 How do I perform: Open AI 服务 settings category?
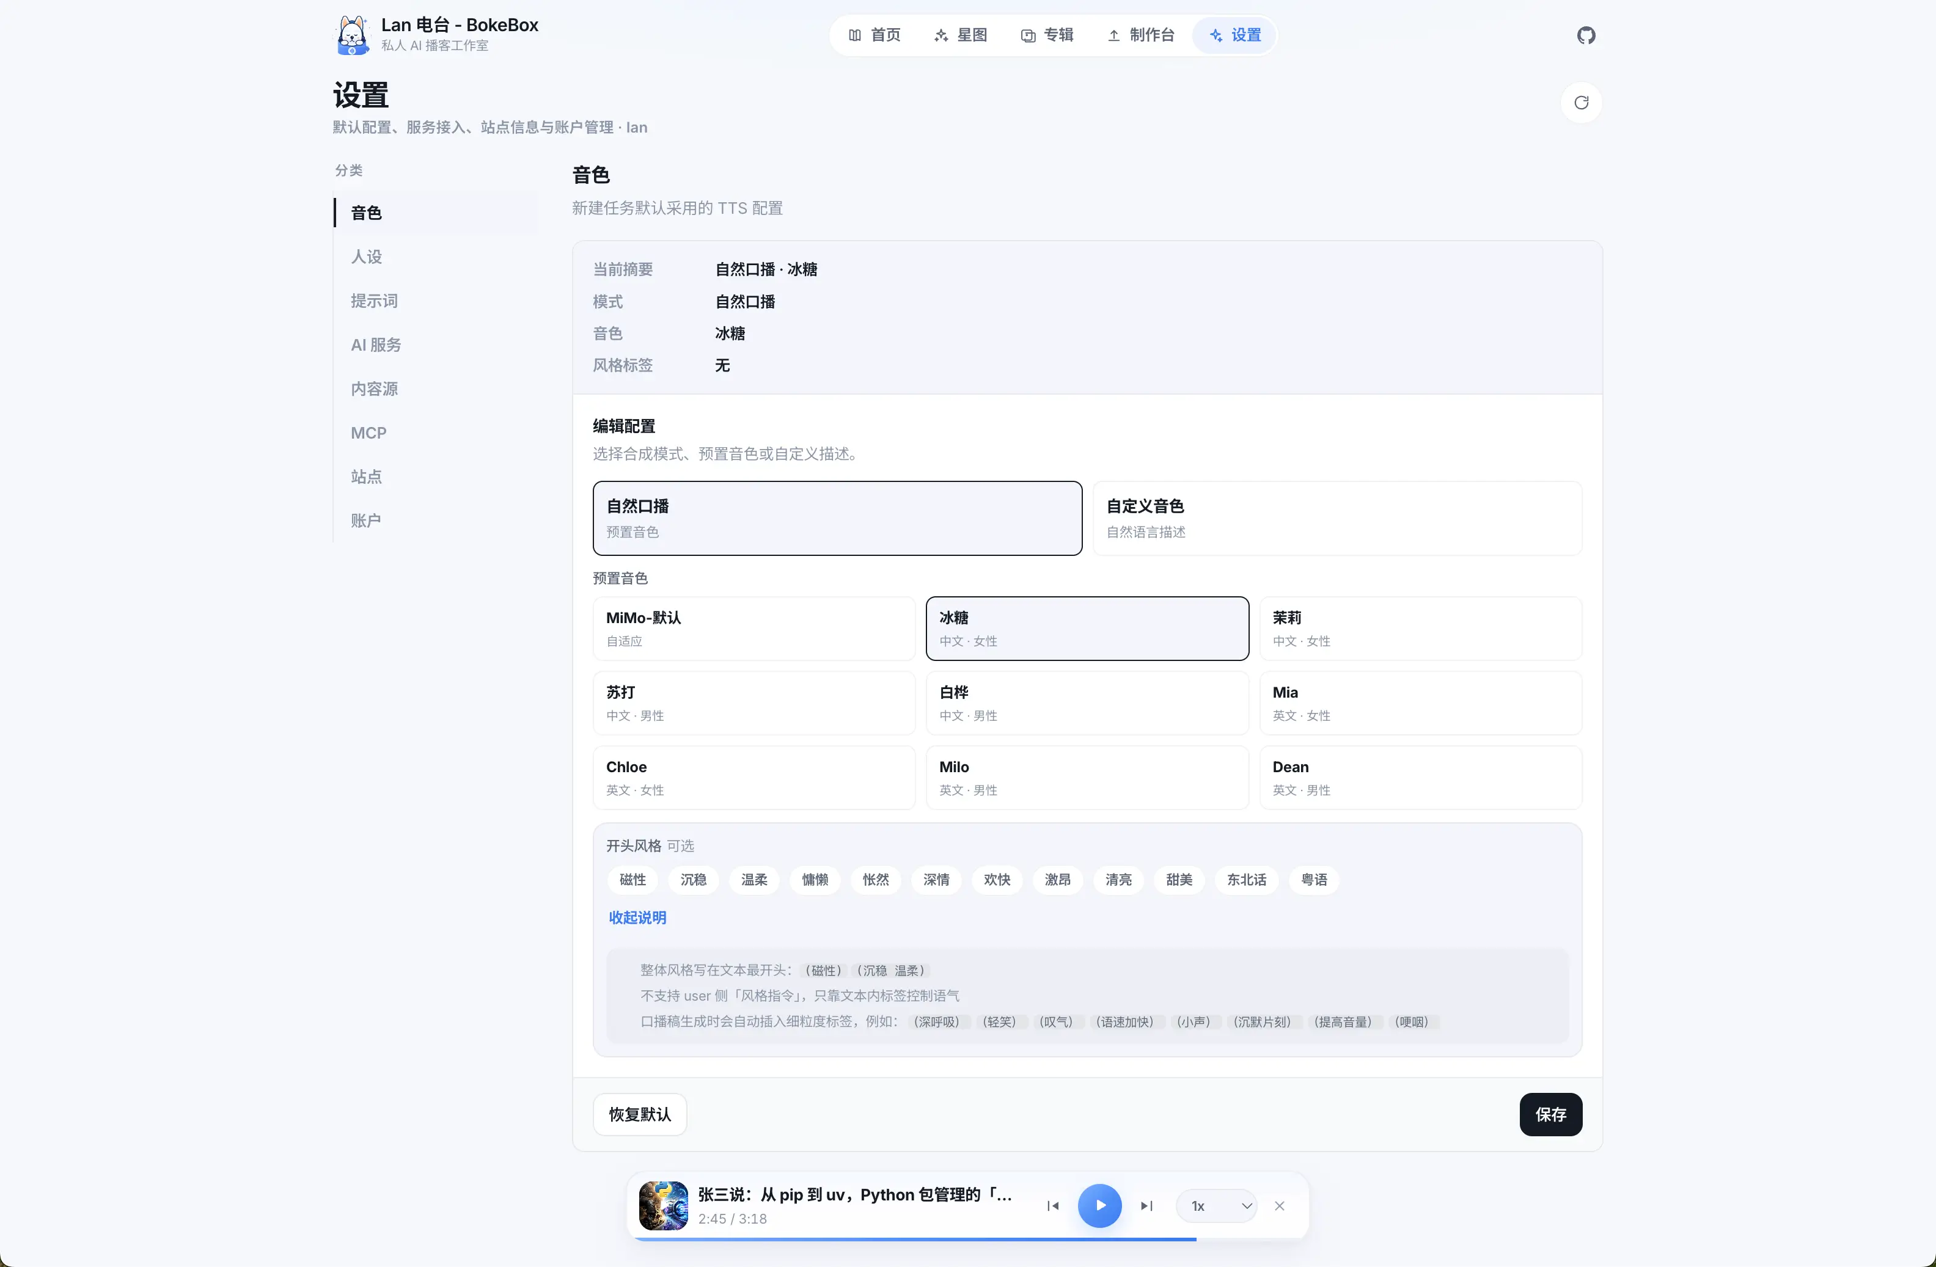click(436, 344)
